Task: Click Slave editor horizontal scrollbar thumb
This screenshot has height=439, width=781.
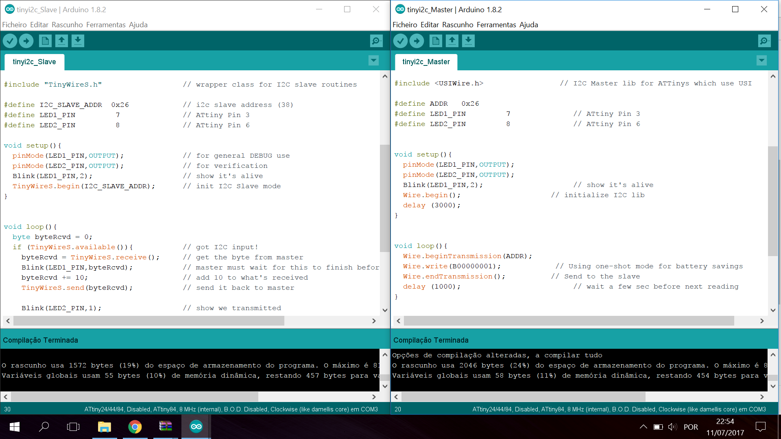Action: tap(149, 321)
